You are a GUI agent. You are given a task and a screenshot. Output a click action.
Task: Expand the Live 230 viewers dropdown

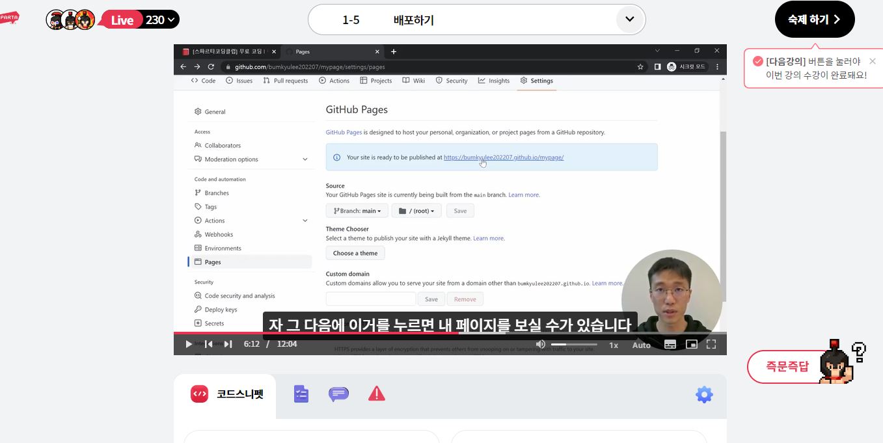(139, 20)
